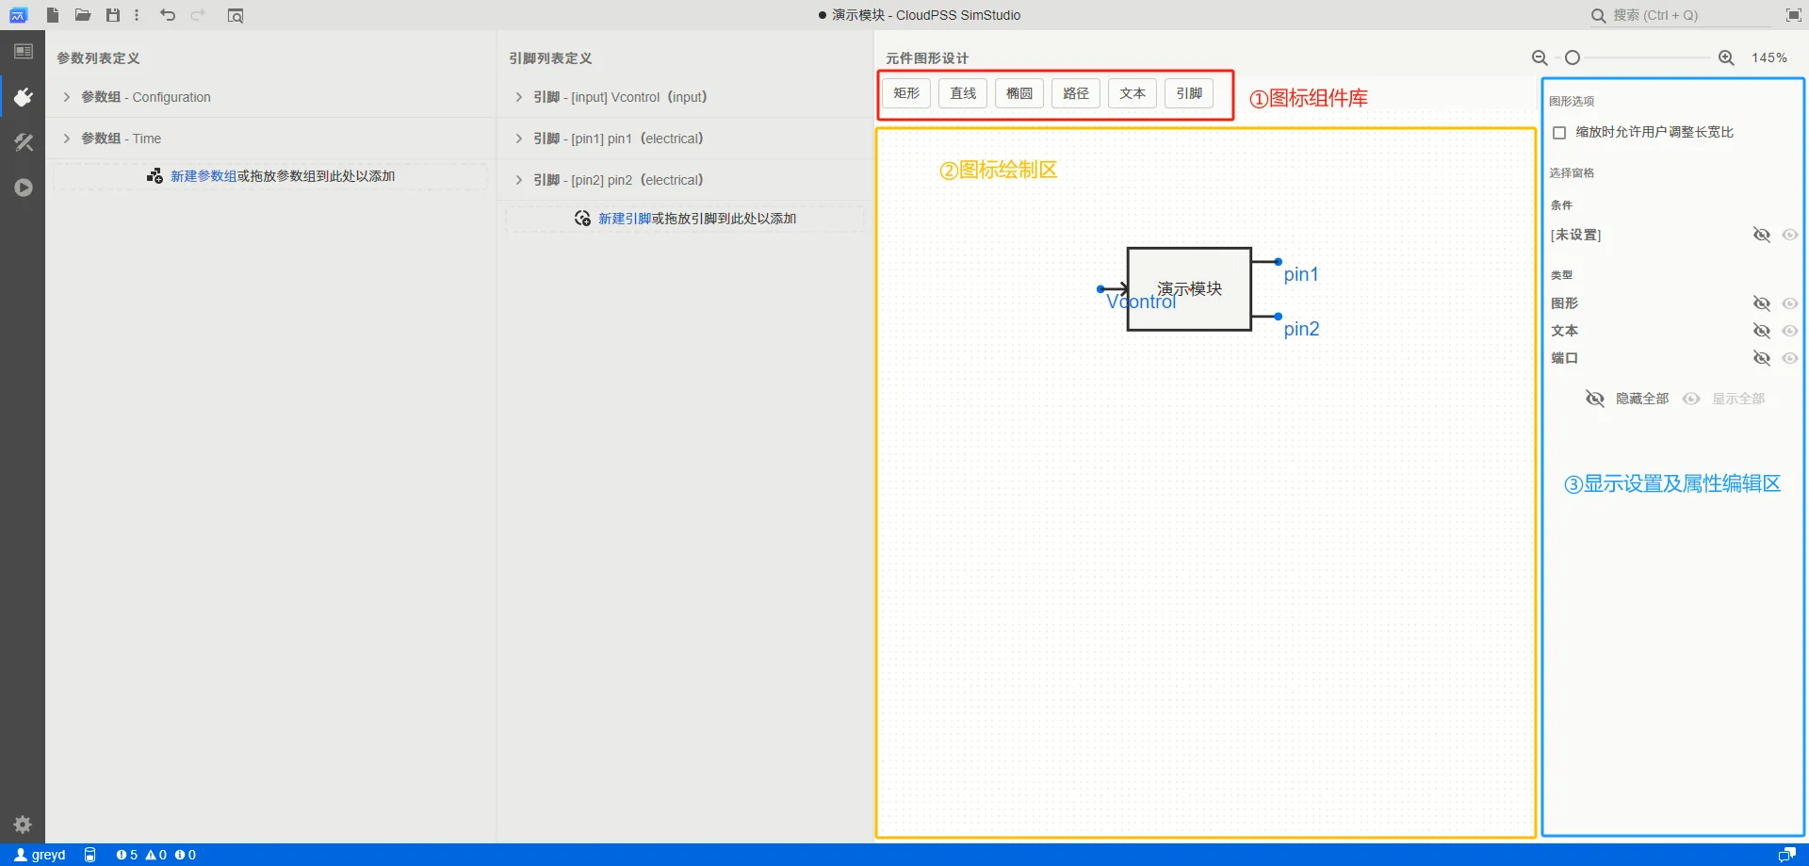Click the 元件图形设计 panel heading
This screenshot has height=866, width=1809.
pyautogui.click(x=927, y=58)
